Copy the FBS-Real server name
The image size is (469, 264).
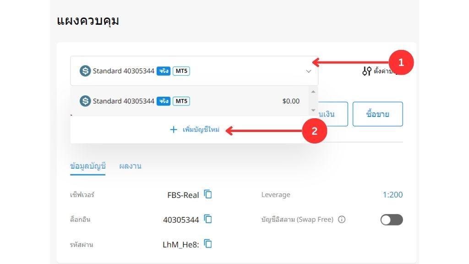click(208, 195)
